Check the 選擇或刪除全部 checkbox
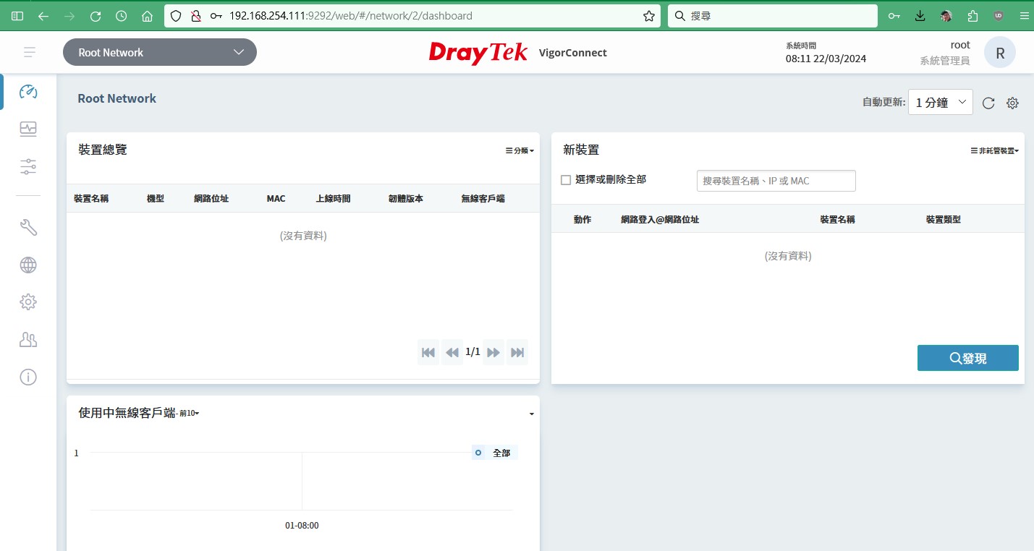This screenshot has height=551, width=1034. pyautogui.click(x=566, y=180)
